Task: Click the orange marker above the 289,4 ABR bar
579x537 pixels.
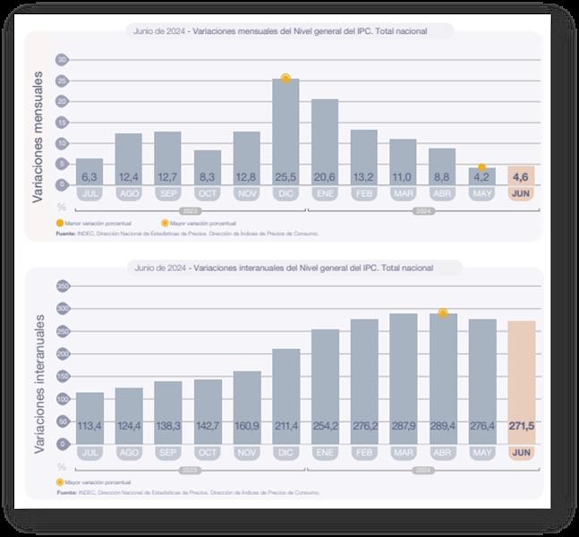Action: pyautogui.click(x=442, y=313)
